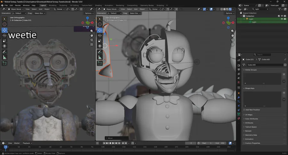Pick the Add Cube tool in left viewport

(4, 63)
